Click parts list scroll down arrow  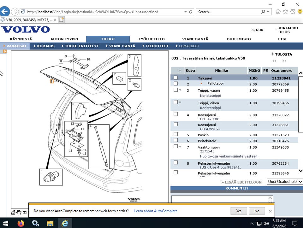[x=300, y=171]
